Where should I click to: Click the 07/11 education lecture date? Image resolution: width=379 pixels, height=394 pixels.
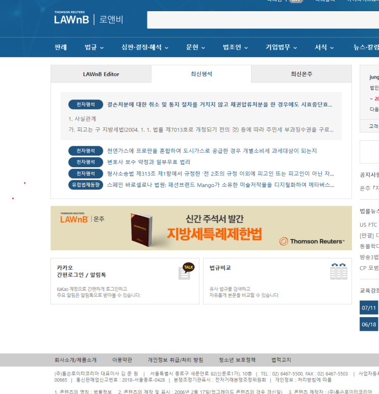coord(369,307)
